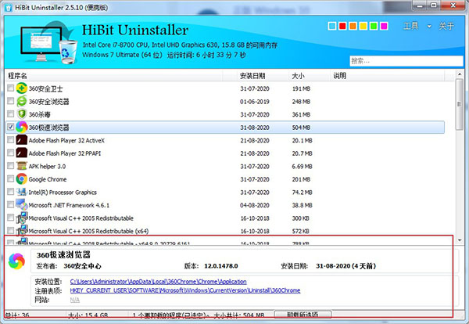Image resolution: width=469 pixels, height=324 pixels.
Task: Tick the APK helper 3.0 checkbox
Action: pyautogui.click(x=10, y=166)
